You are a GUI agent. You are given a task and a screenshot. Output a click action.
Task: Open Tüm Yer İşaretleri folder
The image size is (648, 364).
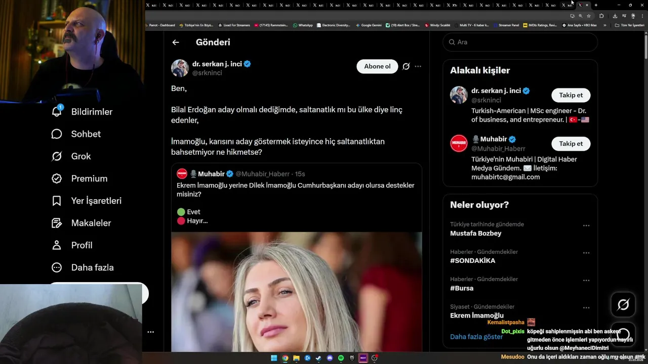[630, 25]
